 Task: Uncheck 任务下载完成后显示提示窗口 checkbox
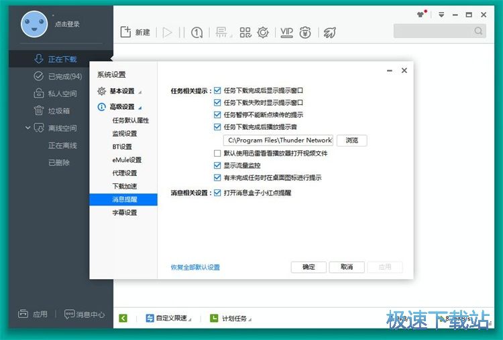click(x=217, y=90)
